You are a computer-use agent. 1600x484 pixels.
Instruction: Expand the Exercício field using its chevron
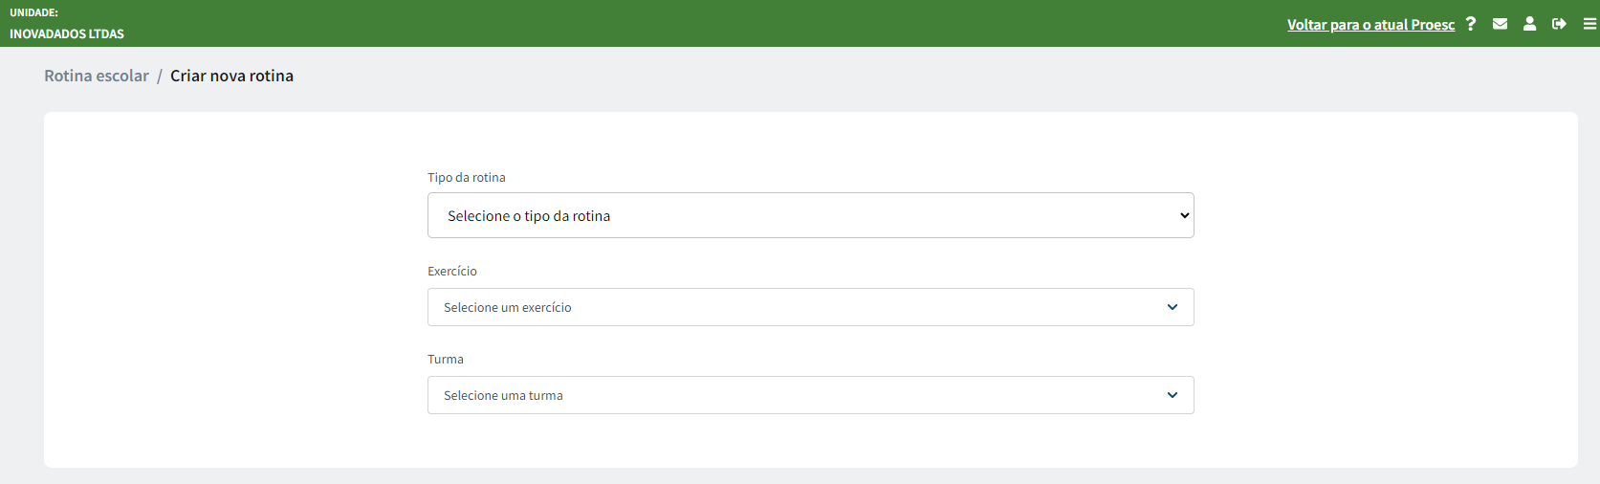tap(1173, 307)
